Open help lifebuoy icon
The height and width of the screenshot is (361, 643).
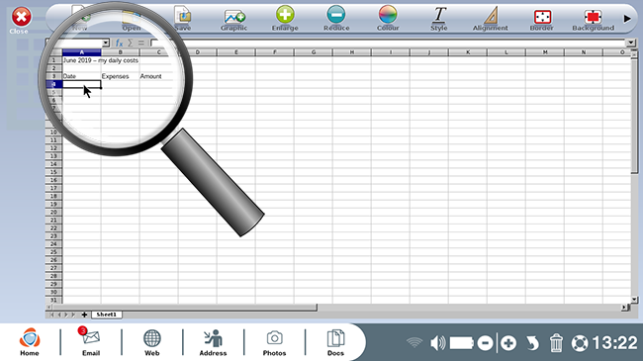580,343
